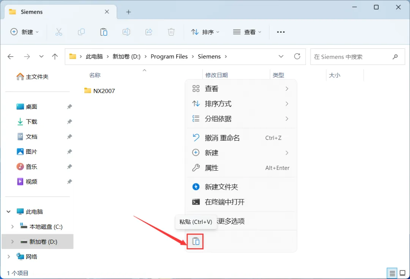This screenshot has height=279, width=410.
Task: Click Siemens in address breadcrumb
Action: tap(209, 57)
